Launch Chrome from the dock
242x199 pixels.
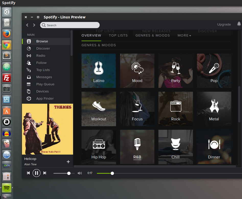tap(7, 45)
